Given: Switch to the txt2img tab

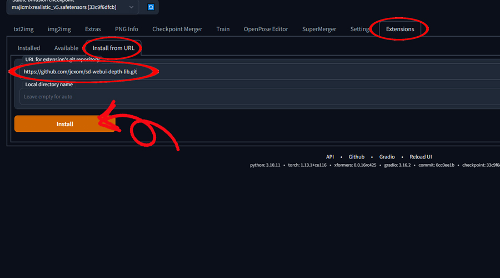Looking at the screenshot, I should point(23,29).
